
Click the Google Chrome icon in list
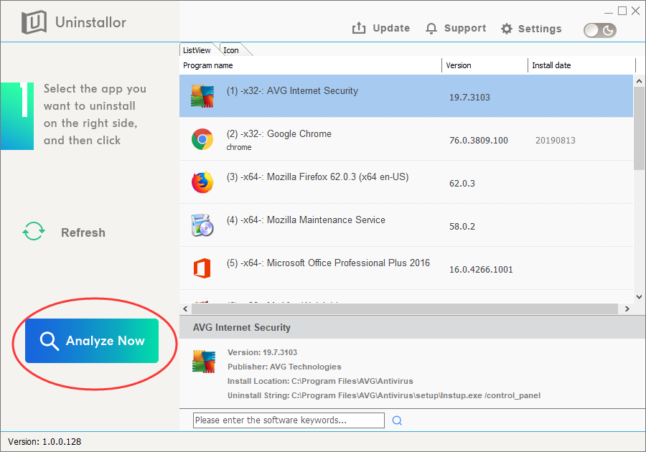coord(202,139)
